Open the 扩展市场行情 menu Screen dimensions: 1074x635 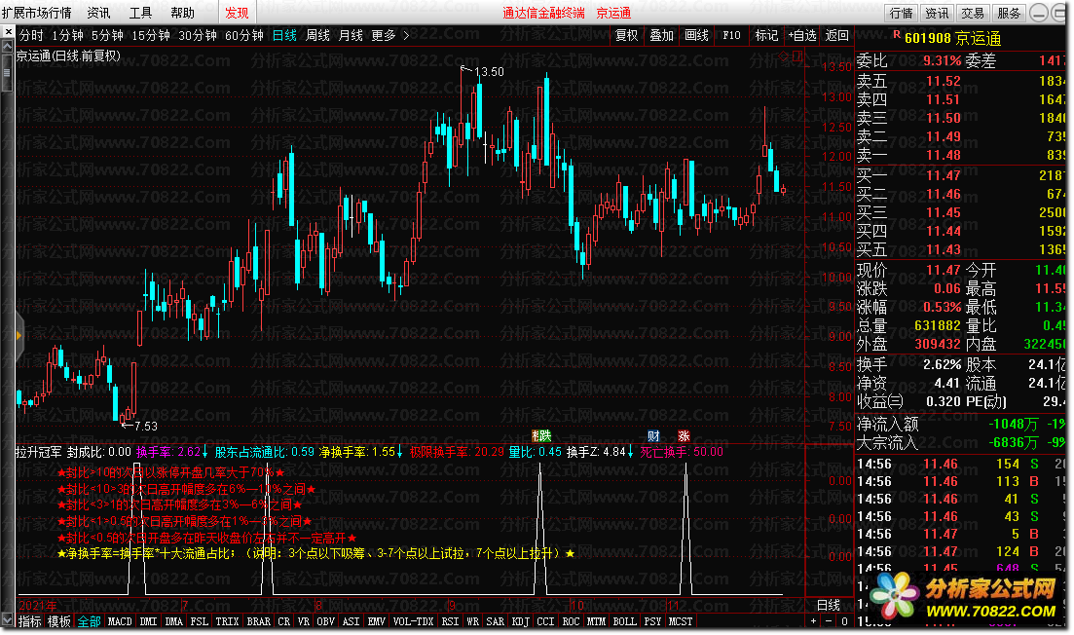click(x=37, y=13)
